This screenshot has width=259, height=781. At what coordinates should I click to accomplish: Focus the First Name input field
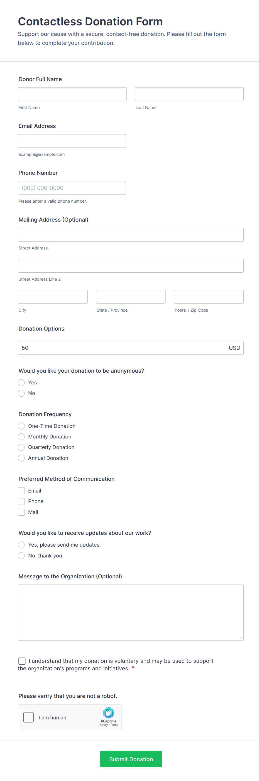point(72,94)
